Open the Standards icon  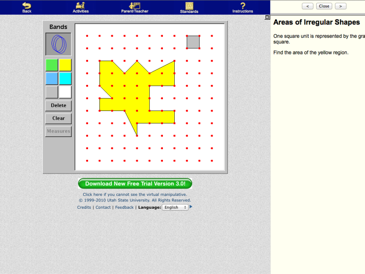pyautogui.click(x=189, y=5)
